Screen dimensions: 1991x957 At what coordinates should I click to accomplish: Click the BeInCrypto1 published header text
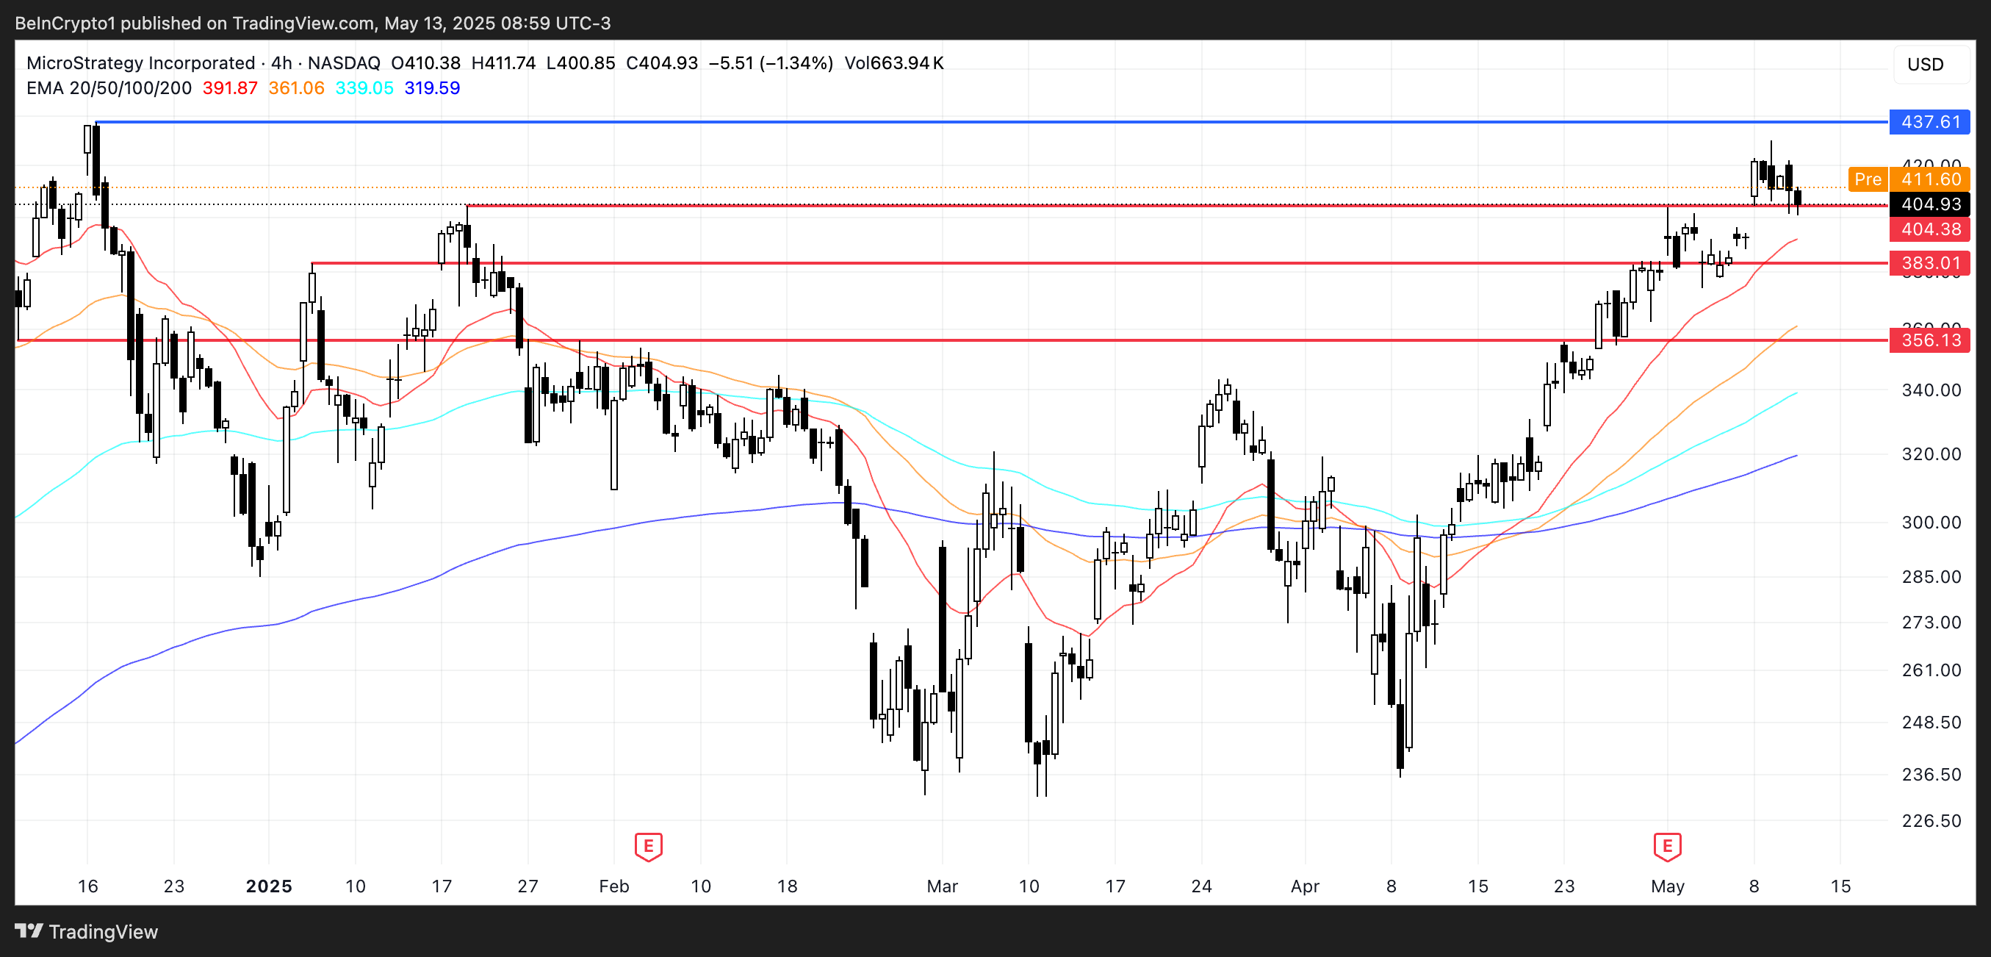[x=312, y=24]
